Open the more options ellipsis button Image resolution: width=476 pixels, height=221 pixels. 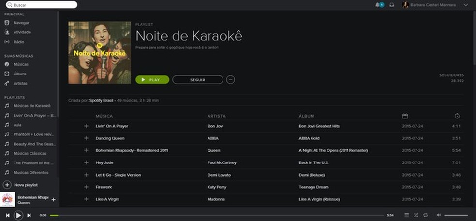point(230,80)
